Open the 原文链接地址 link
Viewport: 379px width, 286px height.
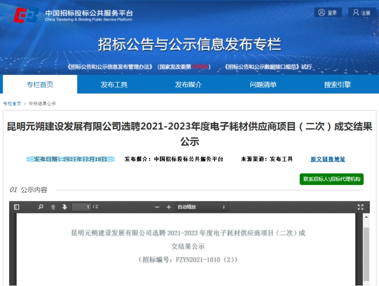(327, 159)
